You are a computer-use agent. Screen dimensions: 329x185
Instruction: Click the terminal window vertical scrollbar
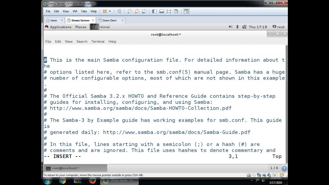tap(287, 104)
